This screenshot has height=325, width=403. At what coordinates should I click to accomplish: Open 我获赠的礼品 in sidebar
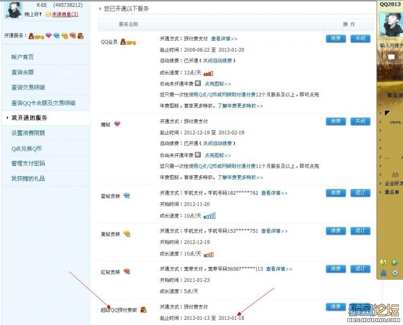point(28,179)
